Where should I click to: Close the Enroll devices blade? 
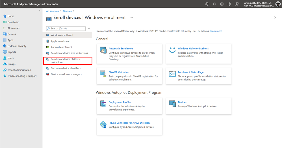(x=275, y=18)
